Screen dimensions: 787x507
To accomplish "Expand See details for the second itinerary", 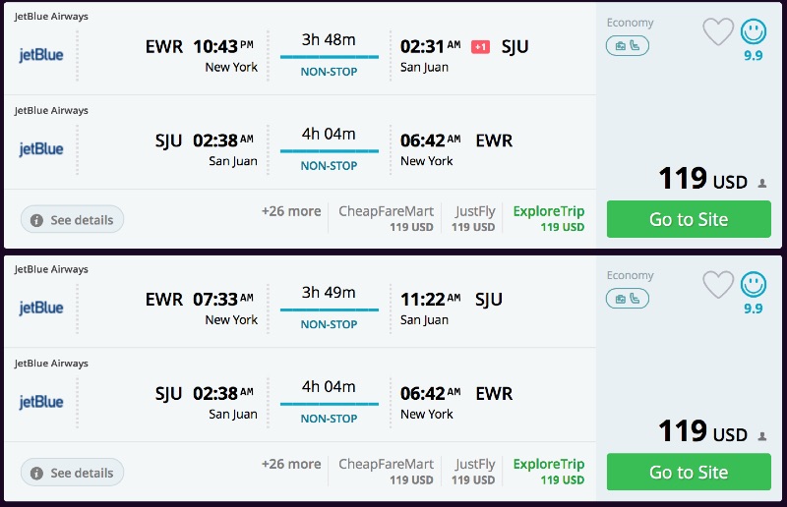I will point(73,473).
